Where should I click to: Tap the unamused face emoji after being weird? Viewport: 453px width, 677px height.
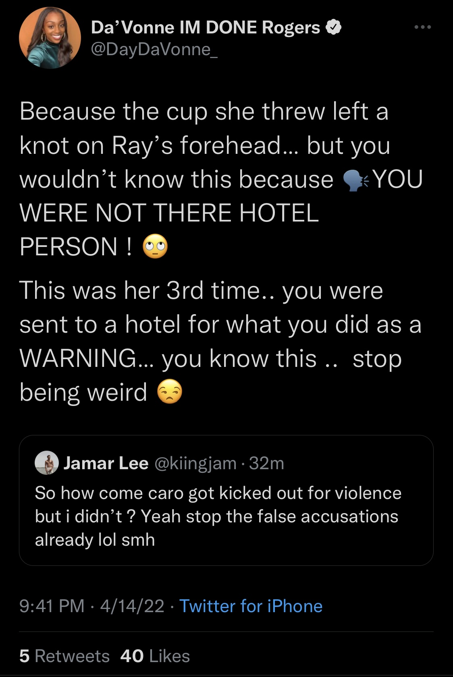click(170, 392)
